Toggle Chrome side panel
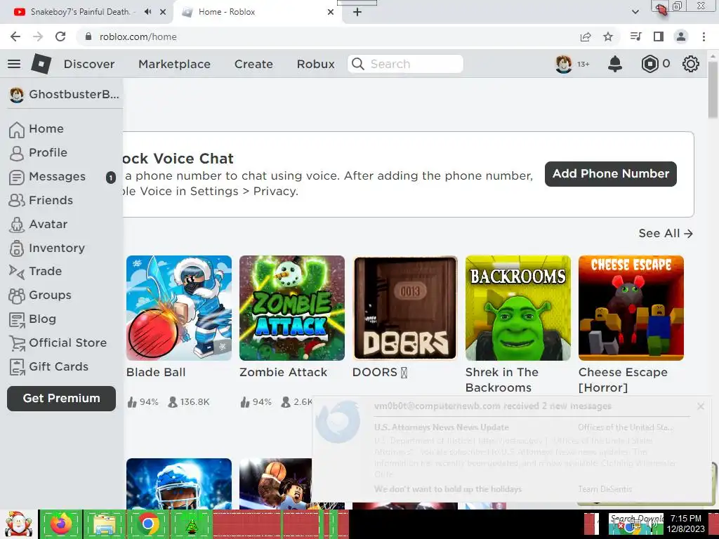719x539 pixels. (659, 36)
